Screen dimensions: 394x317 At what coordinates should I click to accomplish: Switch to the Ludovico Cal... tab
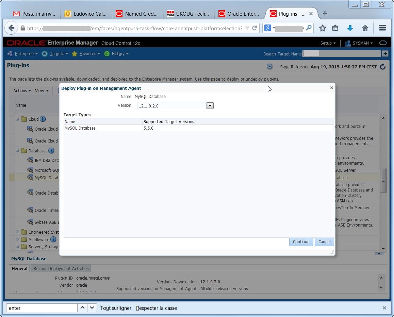(x=86, y=14)
